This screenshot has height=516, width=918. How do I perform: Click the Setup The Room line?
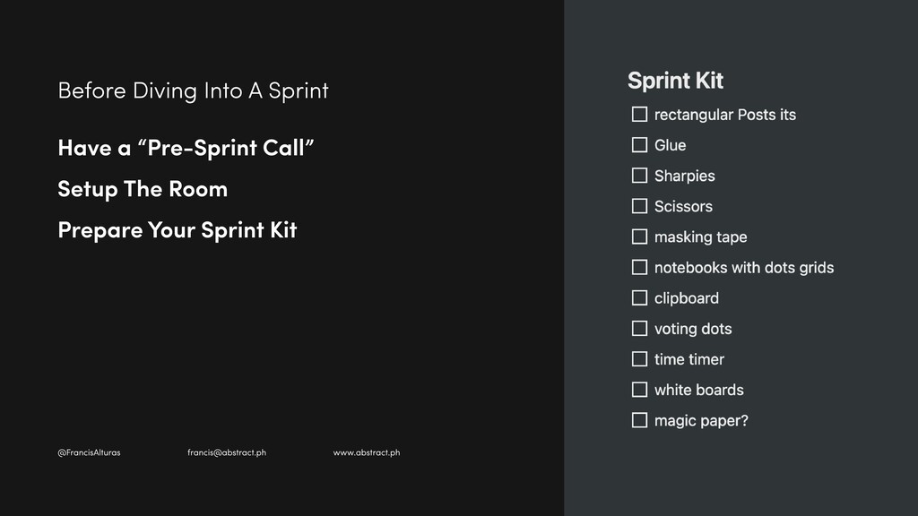[x=143, y=189]
